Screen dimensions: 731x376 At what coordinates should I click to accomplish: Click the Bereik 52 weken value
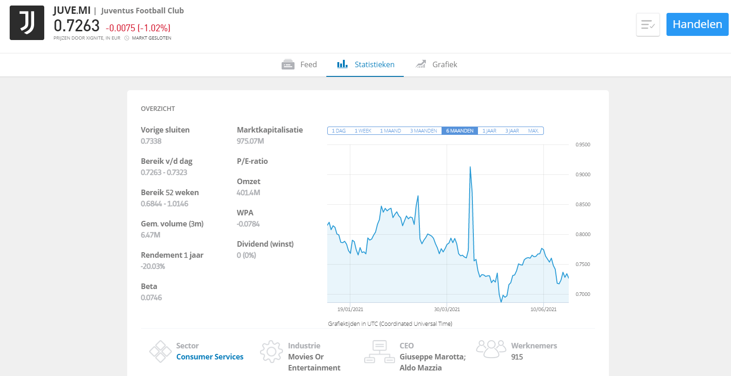pyautogui.click(x=165, y=204)
